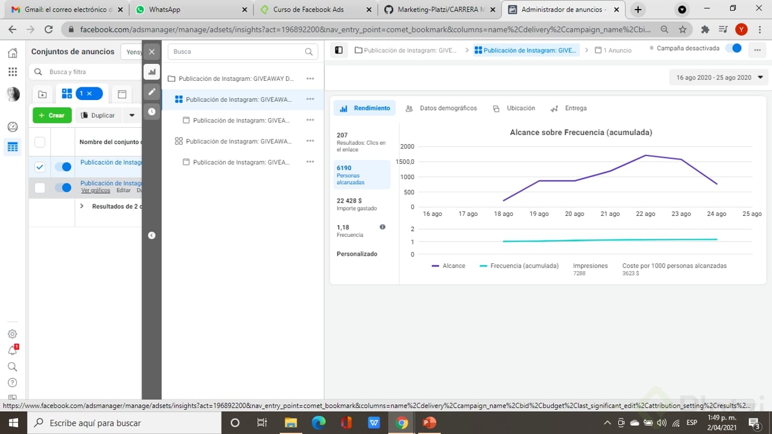
Task: Open Facebook home icon in left sidebar
Action: tap(12, 52)
